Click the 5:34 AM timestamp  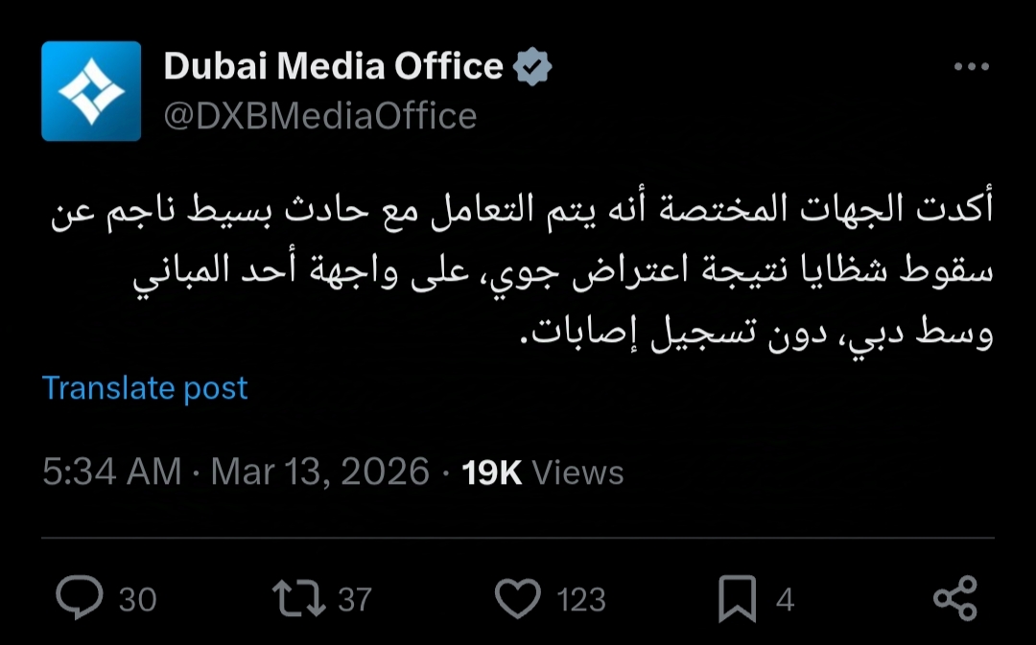pyautogui.click(x=111, y=472)
